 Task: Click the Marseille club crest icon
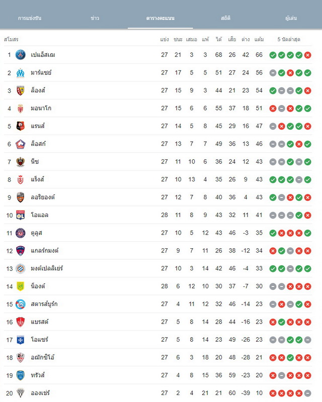click(20, 73)
